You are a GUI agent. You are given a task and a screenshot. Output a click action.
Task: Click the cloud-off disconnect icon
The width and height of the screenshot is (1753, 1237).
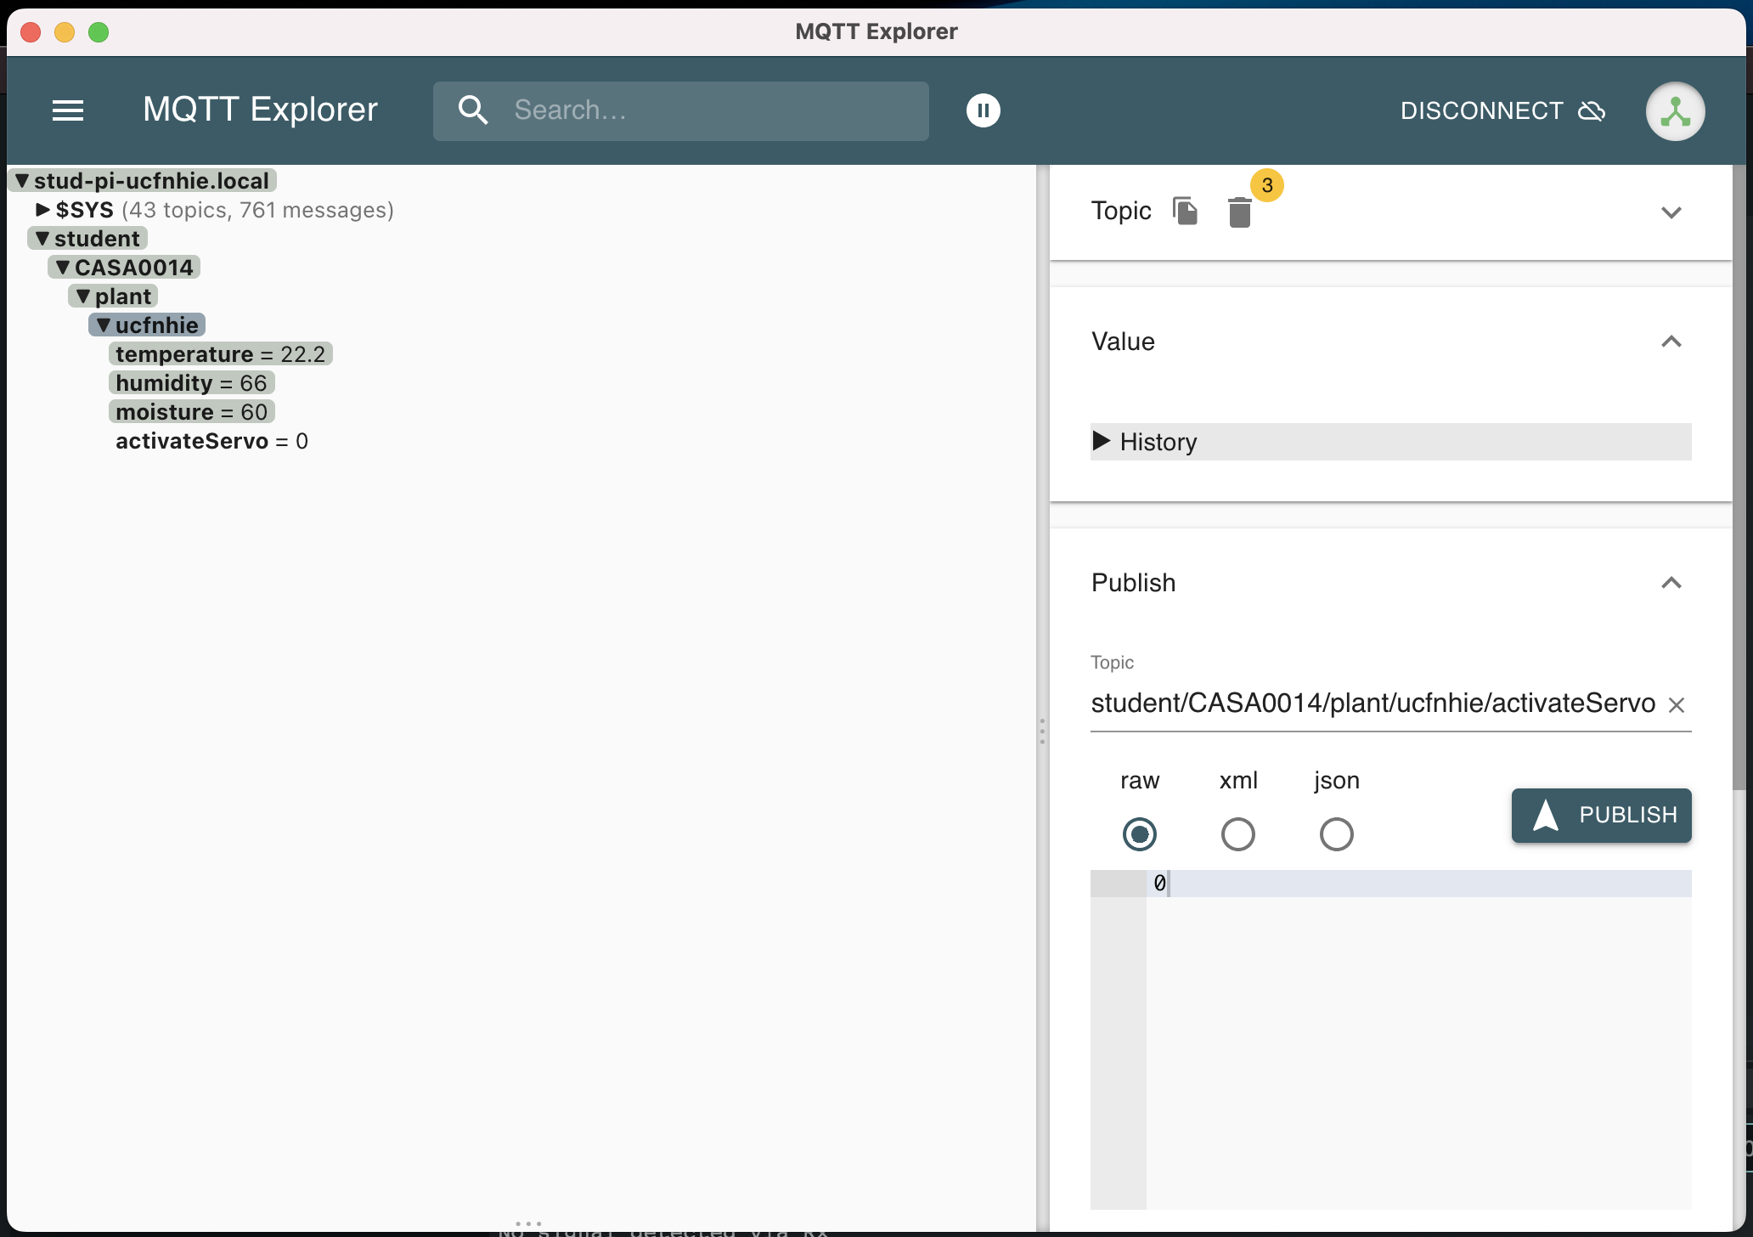(x=1592, y=111)
